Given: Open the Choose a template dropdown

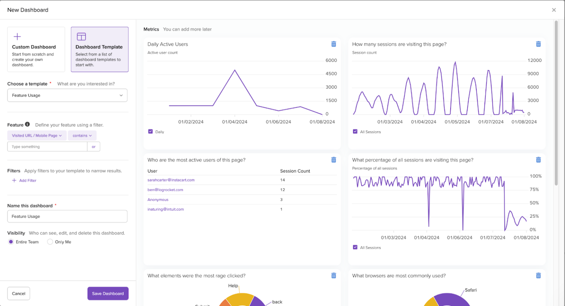Looking at the screenshot, I should [x=67, y=95].
